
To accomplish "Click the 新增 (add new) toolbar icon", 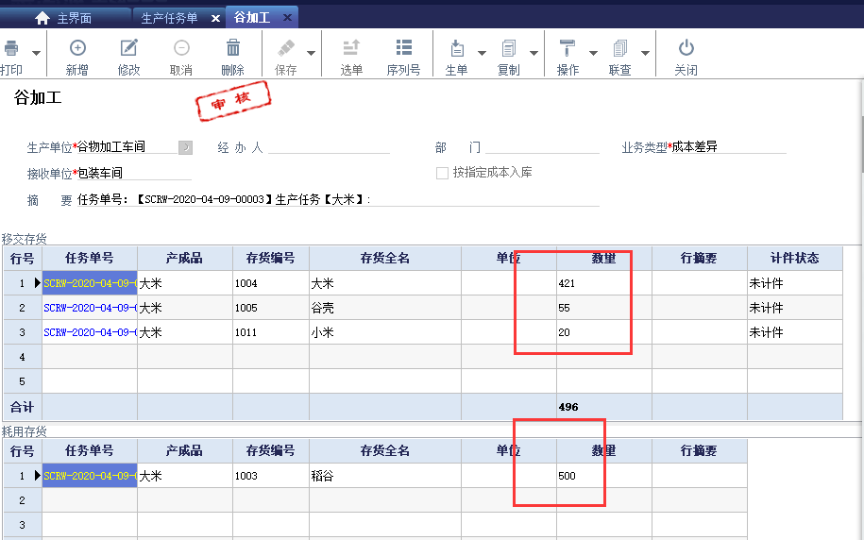I will (77, 48).
